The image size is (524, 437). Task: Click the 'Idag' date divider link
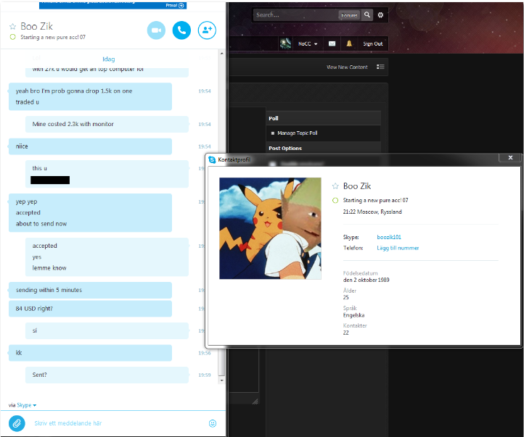(109, 59)
